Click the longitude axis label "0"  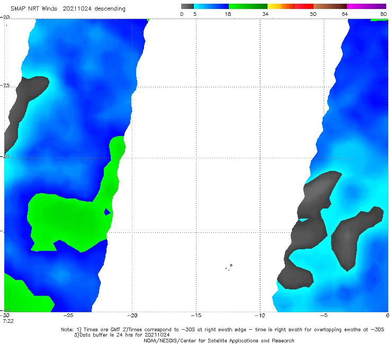(388, 315)
